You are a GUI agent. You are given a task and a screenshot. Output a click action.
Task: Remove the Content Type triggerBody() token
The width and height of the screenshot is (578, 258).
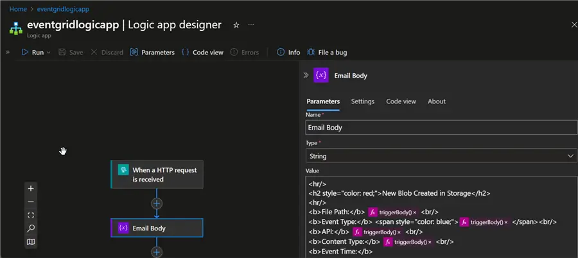(x=430, y=242)
